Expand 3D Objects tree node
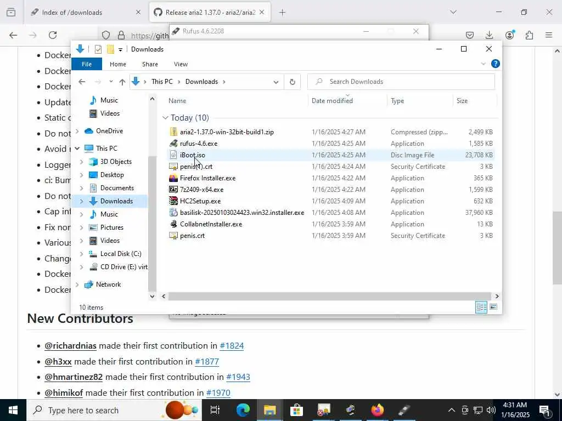This screenshot has height=421, width=562. click(x=82, y=162)
